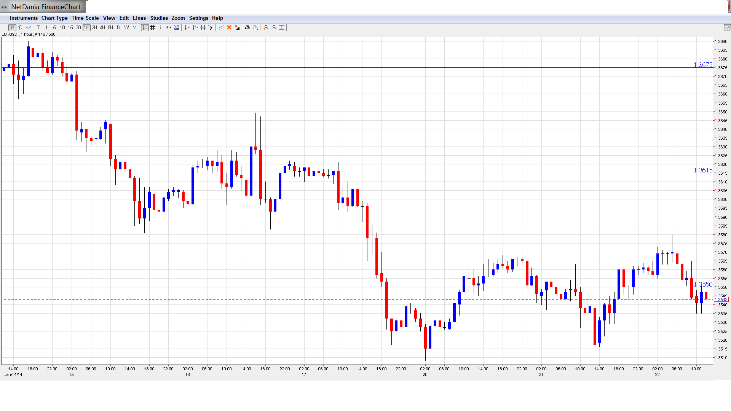Switch to line chart type icon
Viewport: 731px width, 411px height.
(28, 27)
